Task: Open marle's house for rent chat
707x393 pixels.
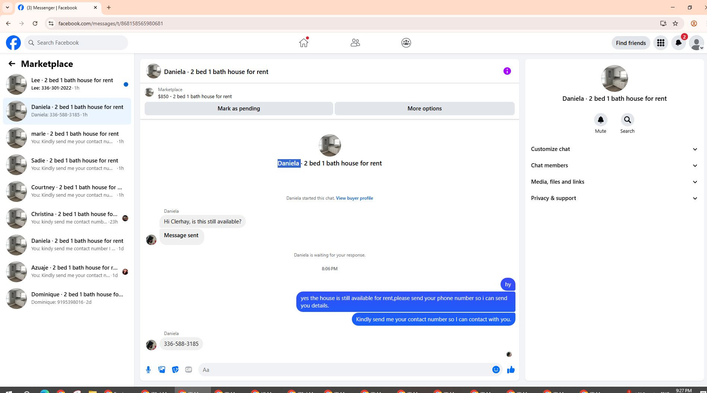Action: pyautogui.click(x=67, y=138)
